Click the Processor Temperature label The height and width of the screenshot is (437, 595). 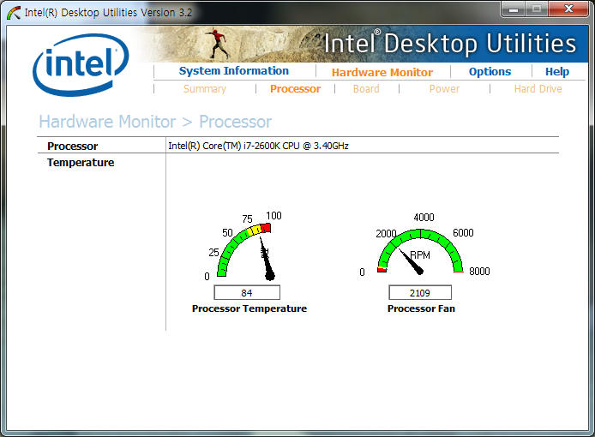click(x=249, y=308)
